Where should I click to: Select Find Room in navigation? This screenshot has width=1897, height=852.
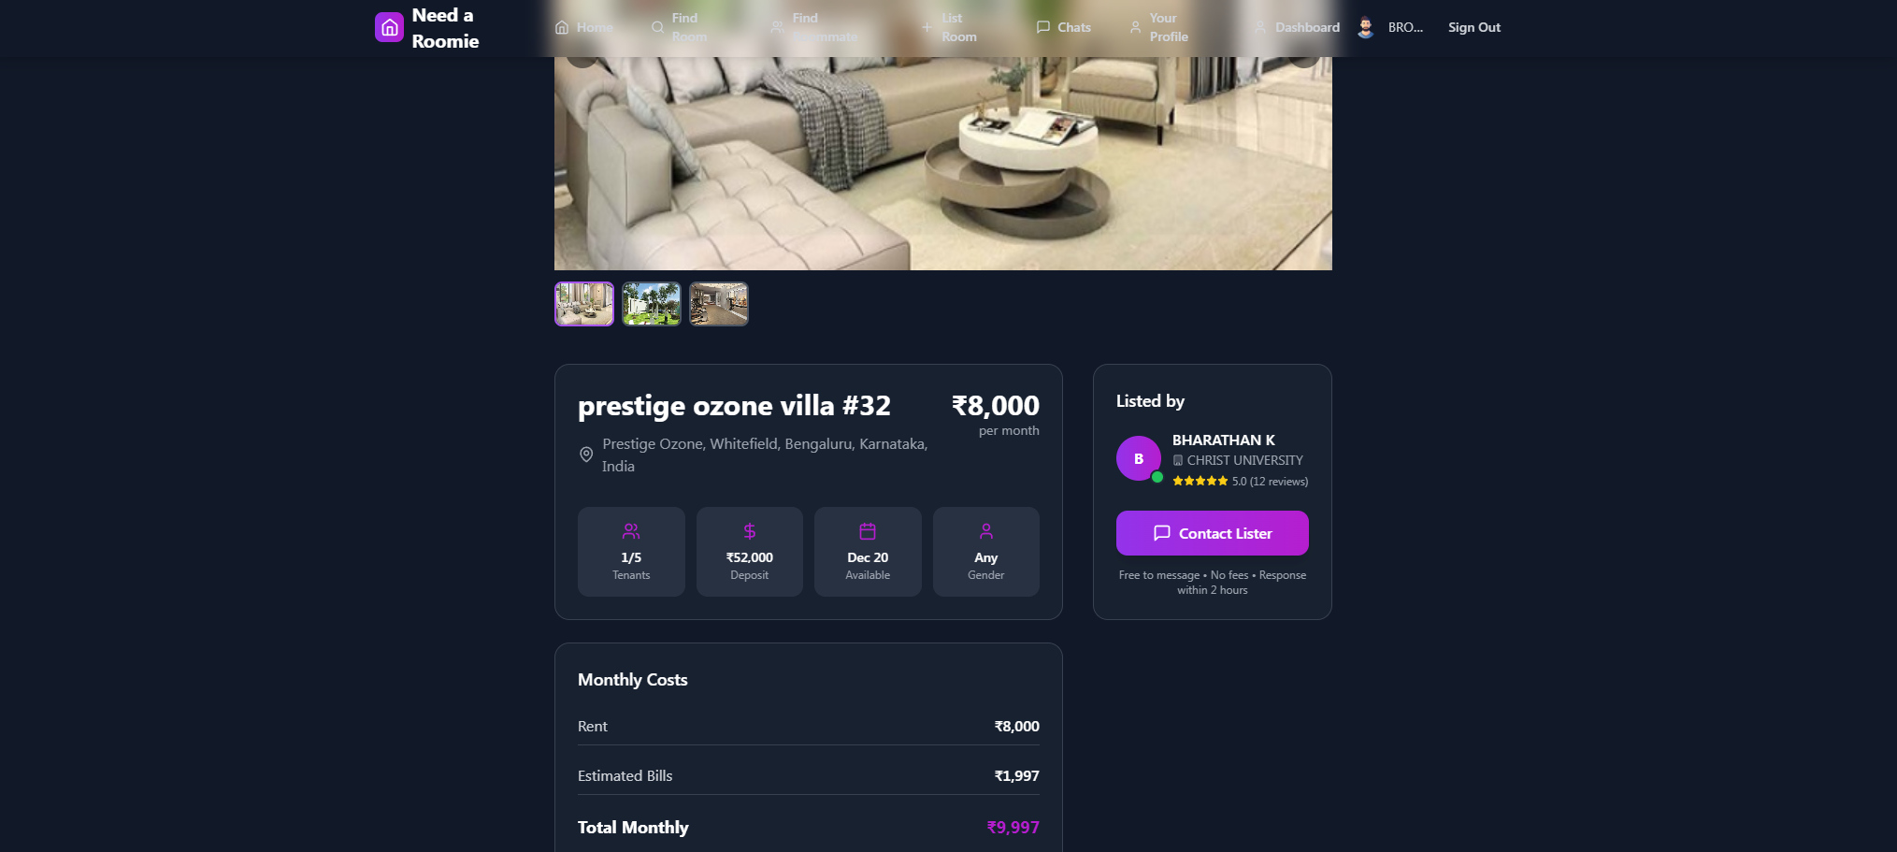point(680,27)
